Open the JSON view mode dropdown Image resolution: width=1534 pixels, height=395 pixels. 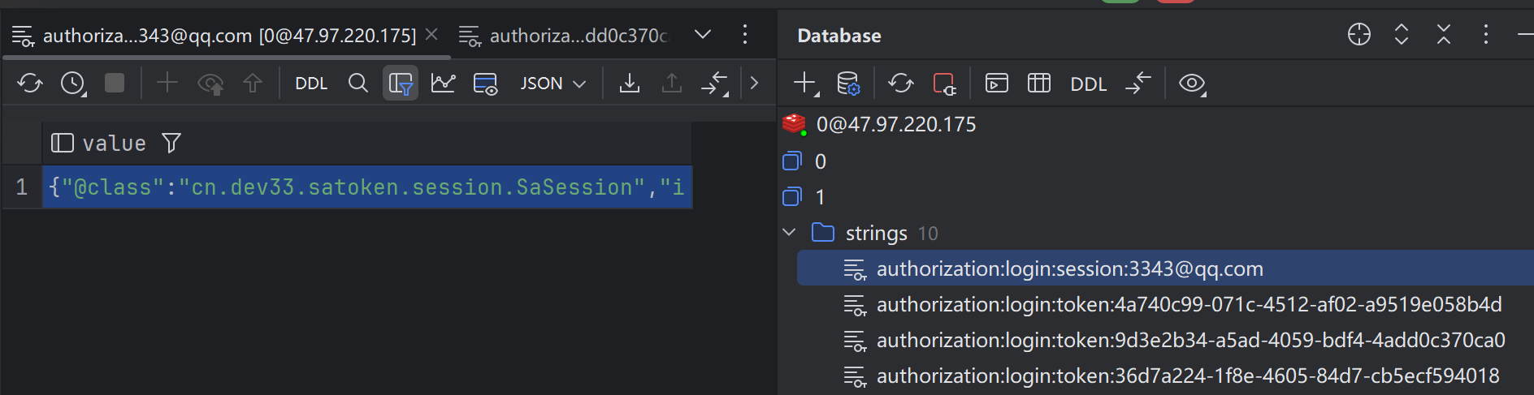pos(552,84)
